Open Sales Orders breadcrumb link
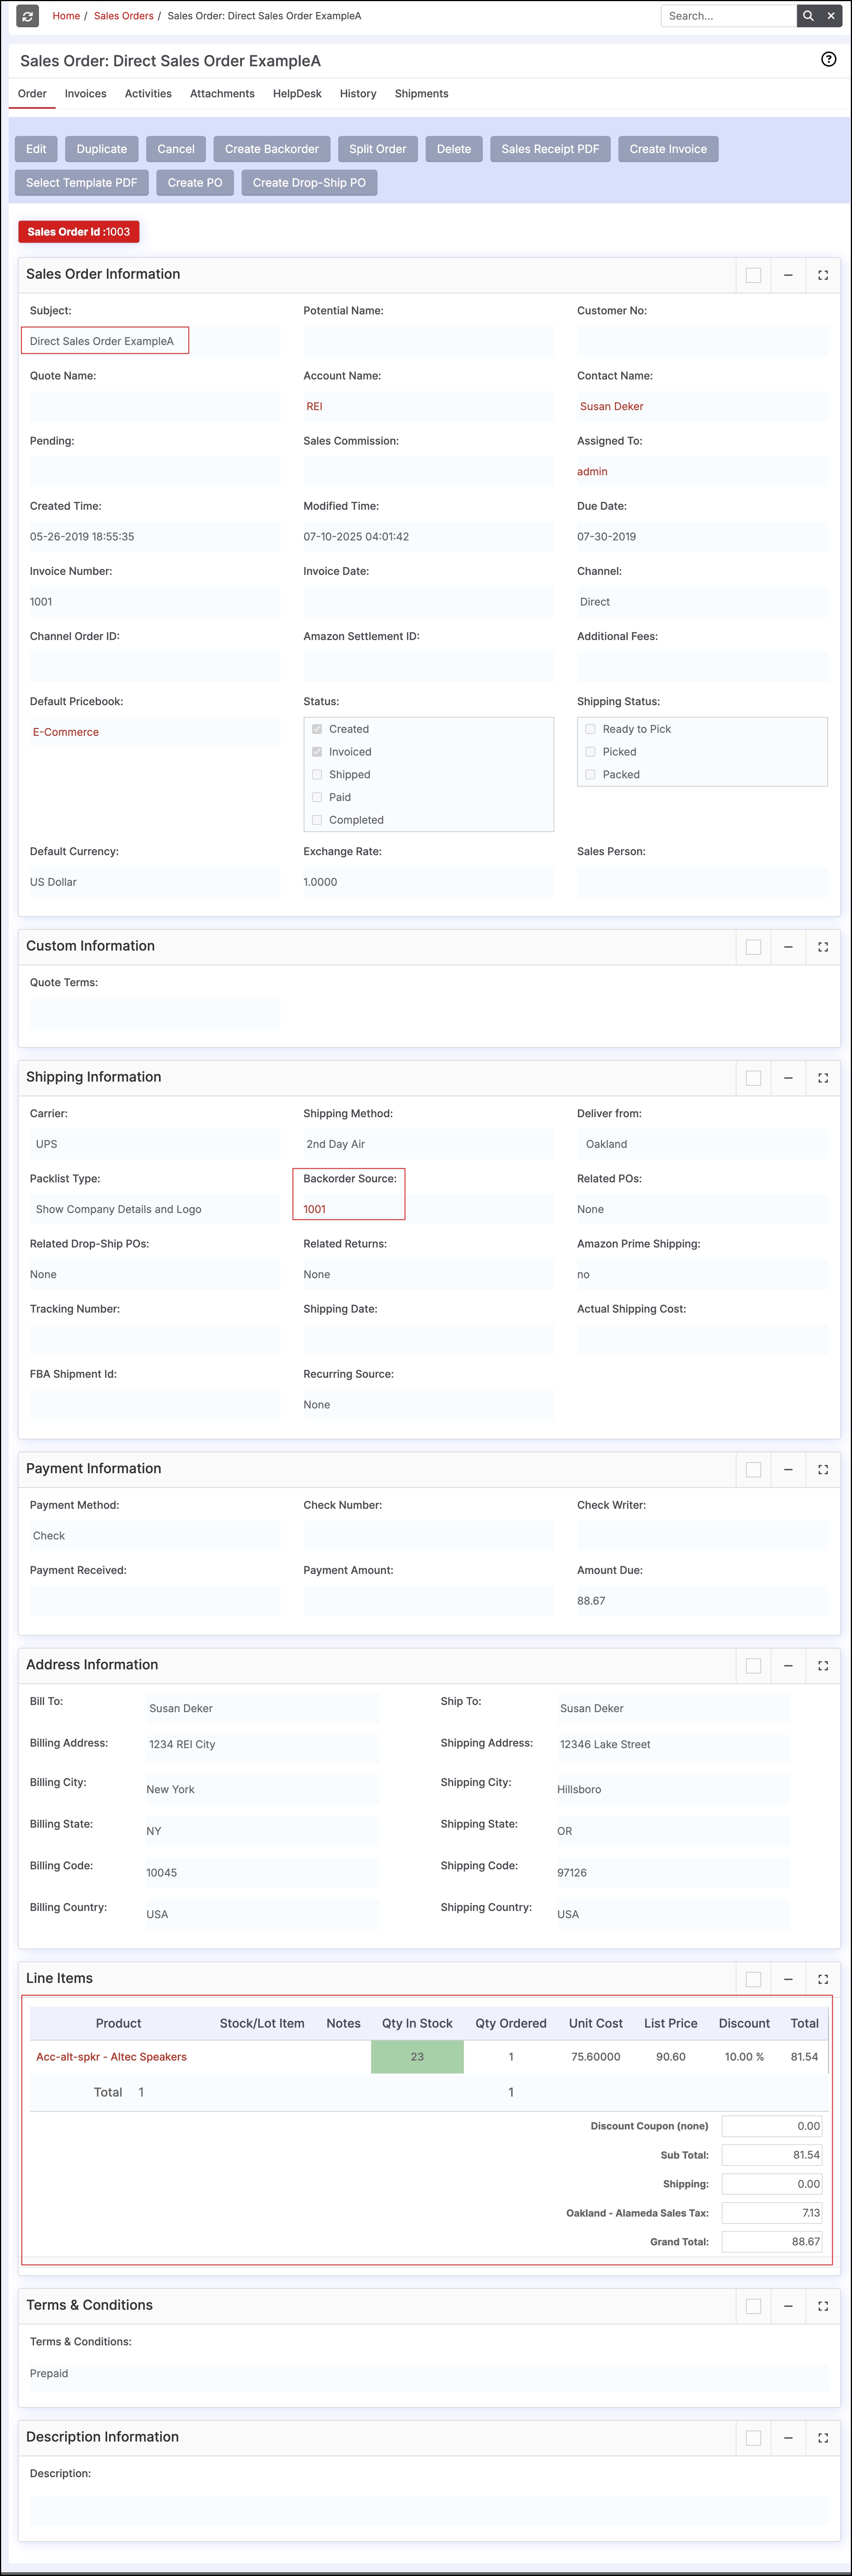Screen dimensions: 852x2576 click(x=124, y=16)
